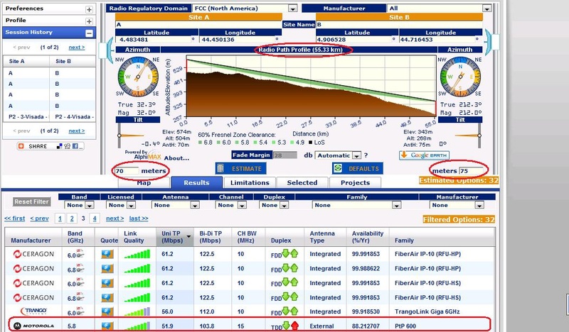Viewport: 569px width, 332px height.
Task: Click Site B longitude field
Action: [437, 40]
